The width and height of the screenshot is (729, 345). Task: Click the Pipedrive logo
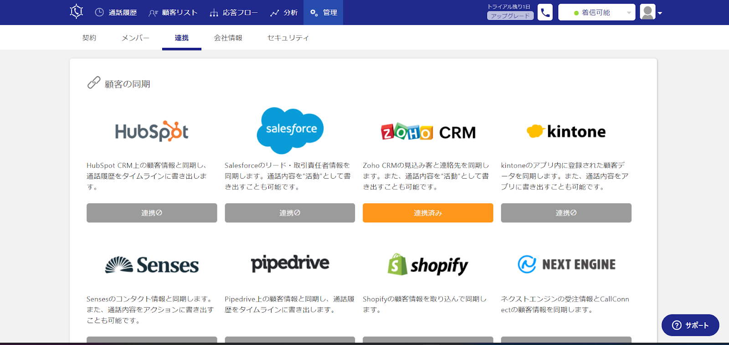[290, 263]
